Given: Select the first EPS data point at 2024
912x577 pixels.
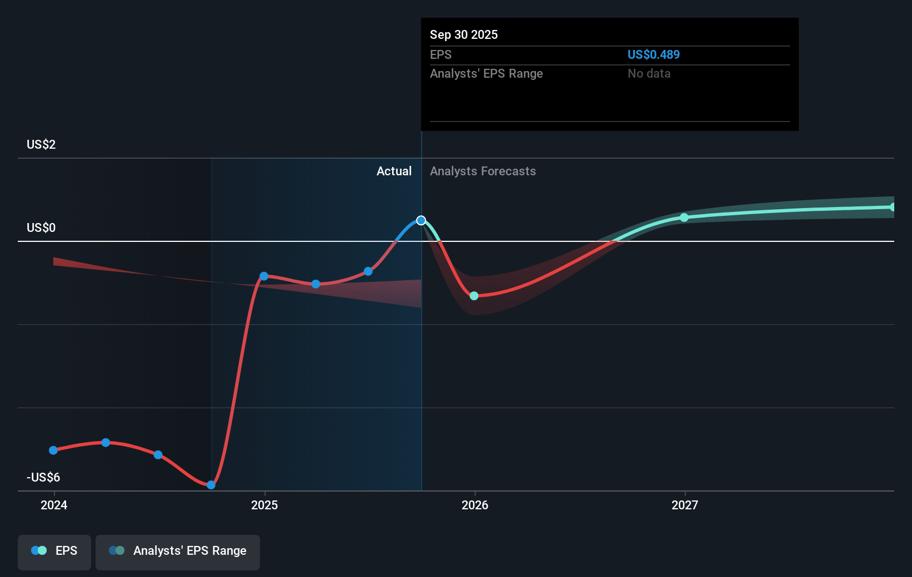Looking at the screenshot, I should (x=53, y=451).
